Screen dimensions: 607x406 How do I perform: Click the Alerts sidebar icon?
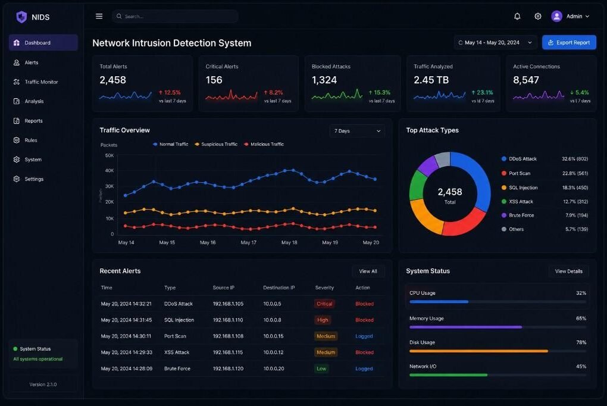tap(16, 63)
